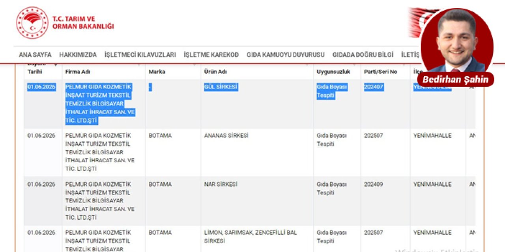This screenshot has height=252, width=505.
Task: Open GIDADA DOĞRU BİLGİ menu
Action: (x=363, y=55)
